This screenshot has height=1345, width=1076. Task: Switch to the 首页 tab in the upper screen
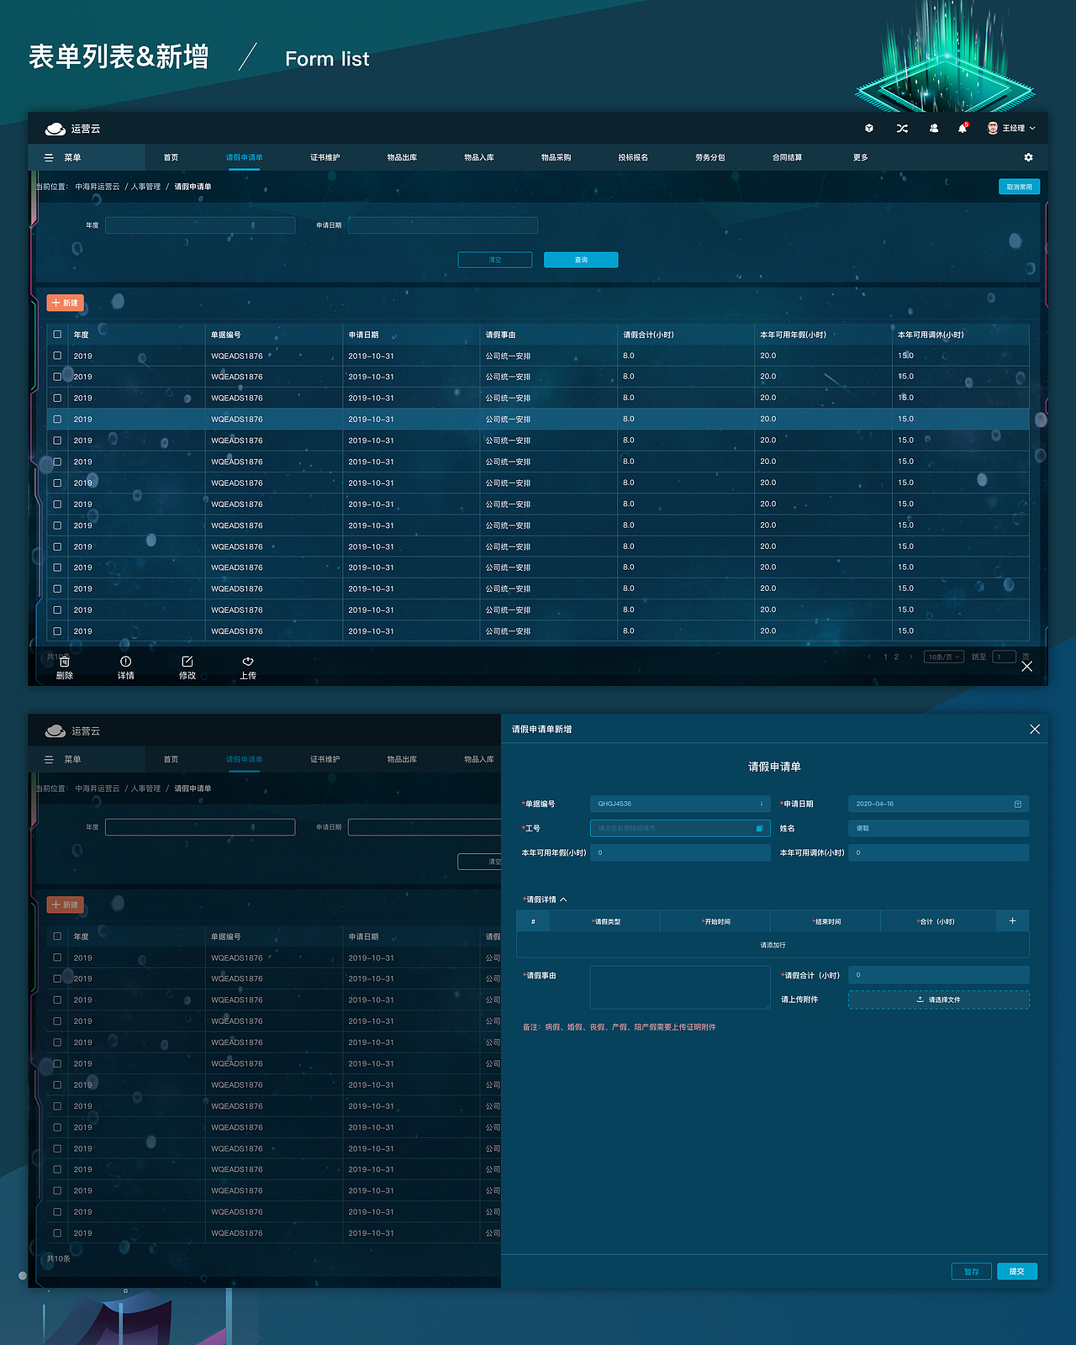pyautogui.click(x=171, y=157)
